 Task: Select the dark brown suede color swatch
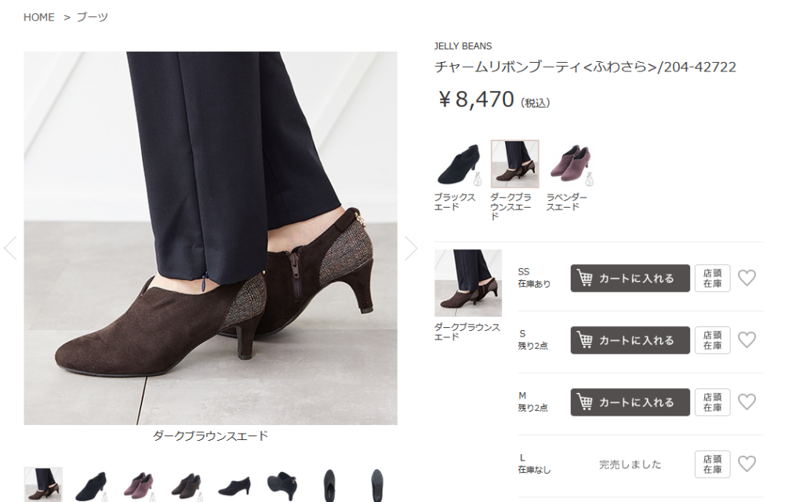[514, 164]
